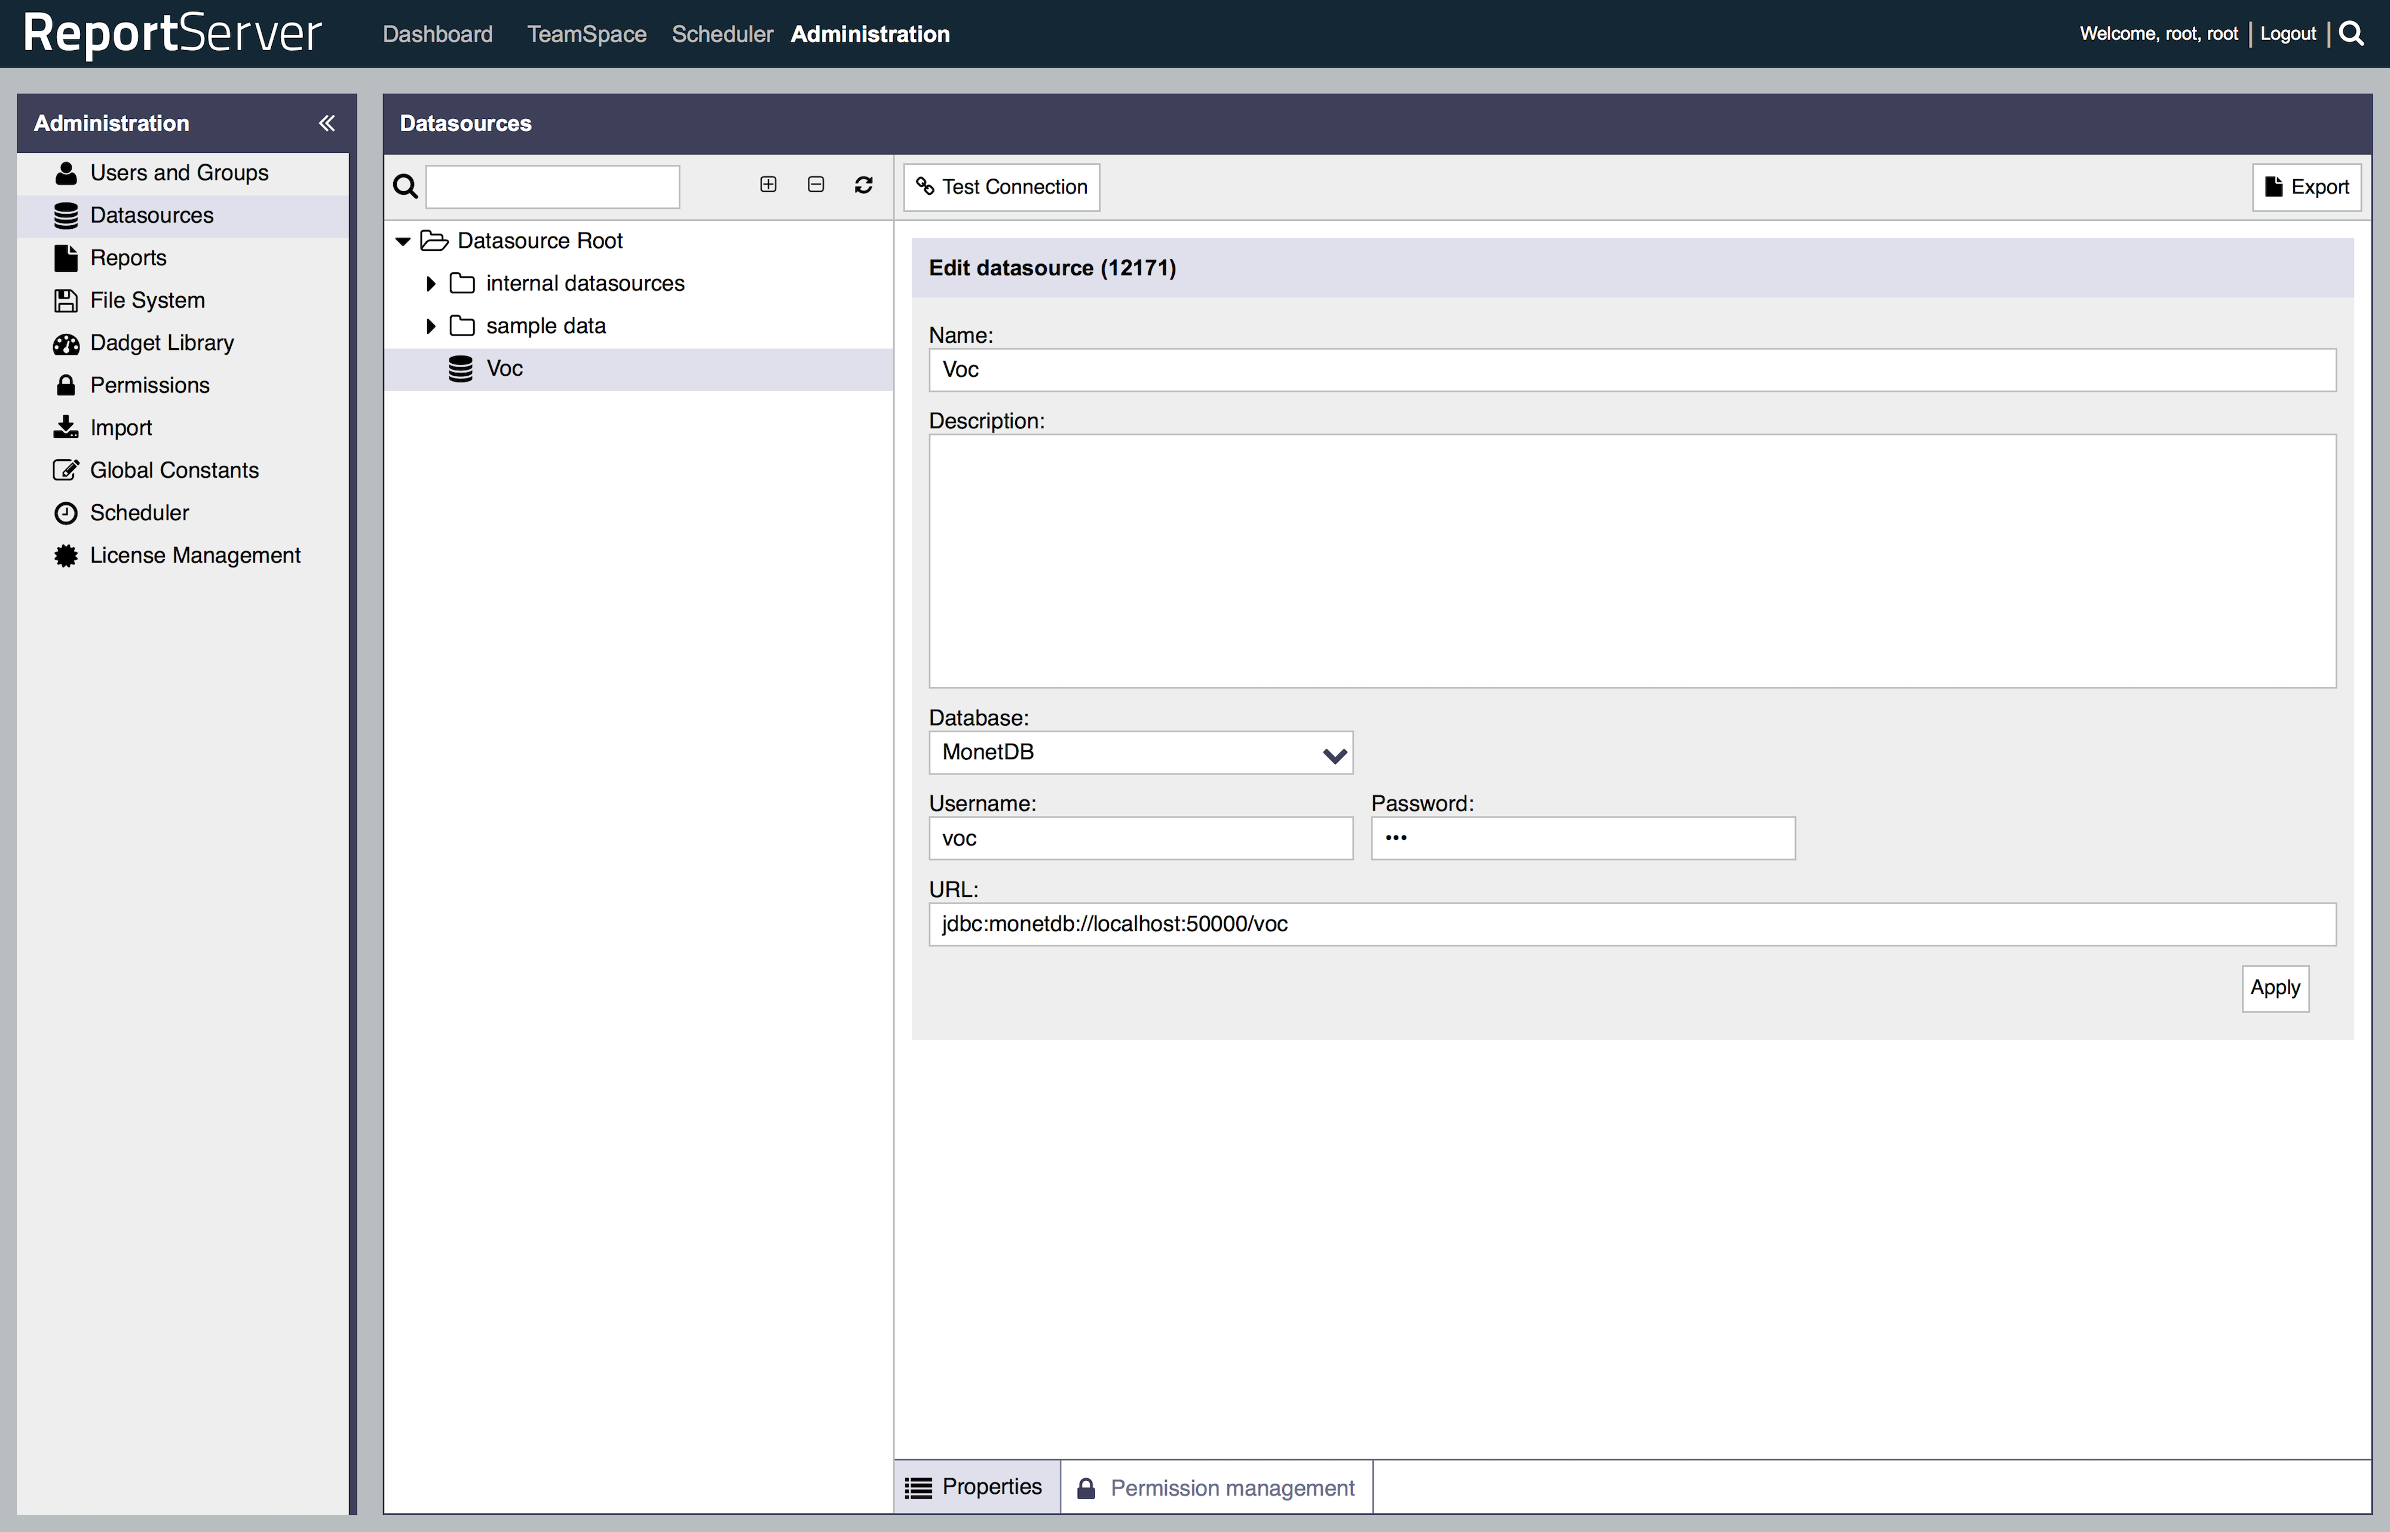Click the Logout link

pyautogui.click(x=2287, y=34)
